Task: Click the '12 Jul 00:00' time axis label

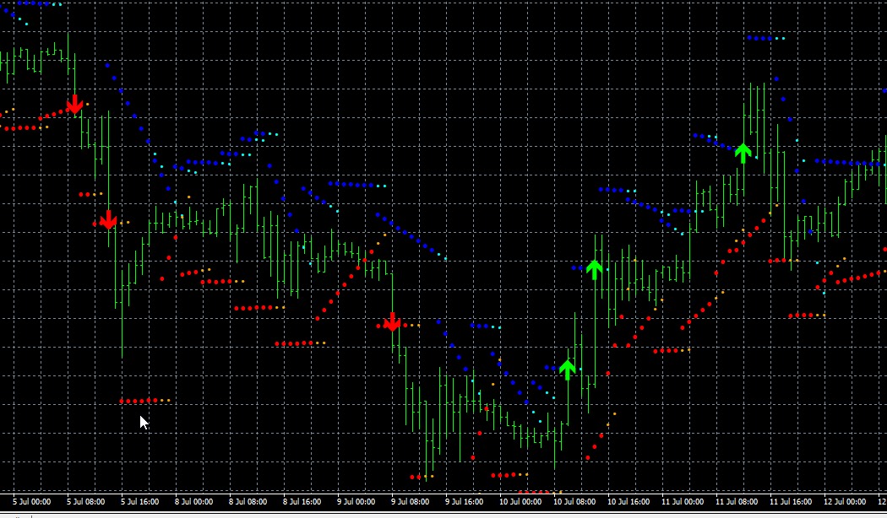Action: coord(845,502)
